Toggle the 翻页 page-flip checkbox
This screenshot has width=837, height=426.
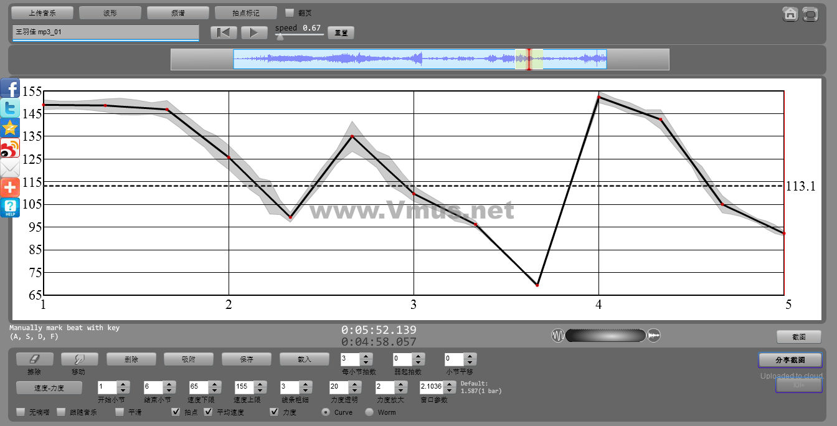coord(290,12)
